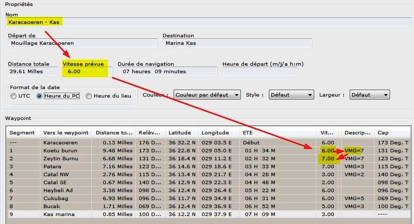Open the Style dropdown

pos(291,95)
